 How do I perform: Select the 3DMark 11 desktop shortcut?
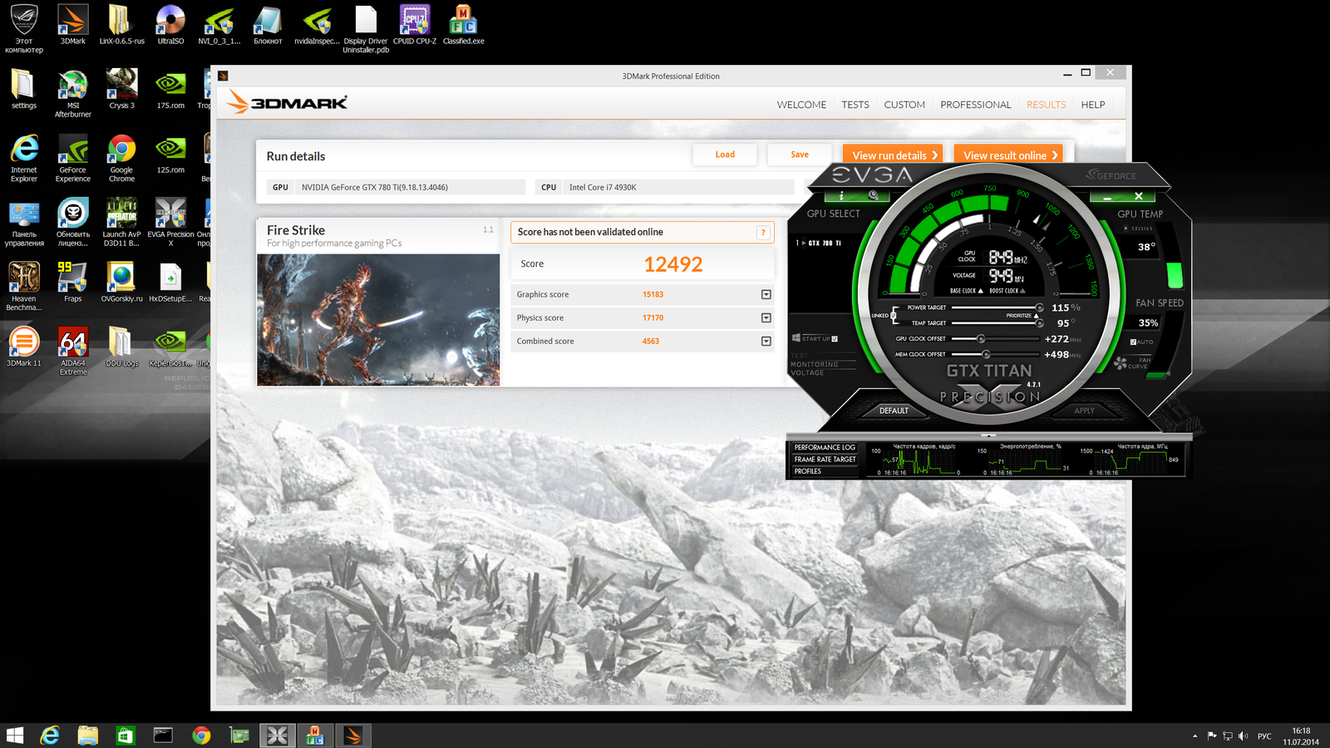[24, 347]
